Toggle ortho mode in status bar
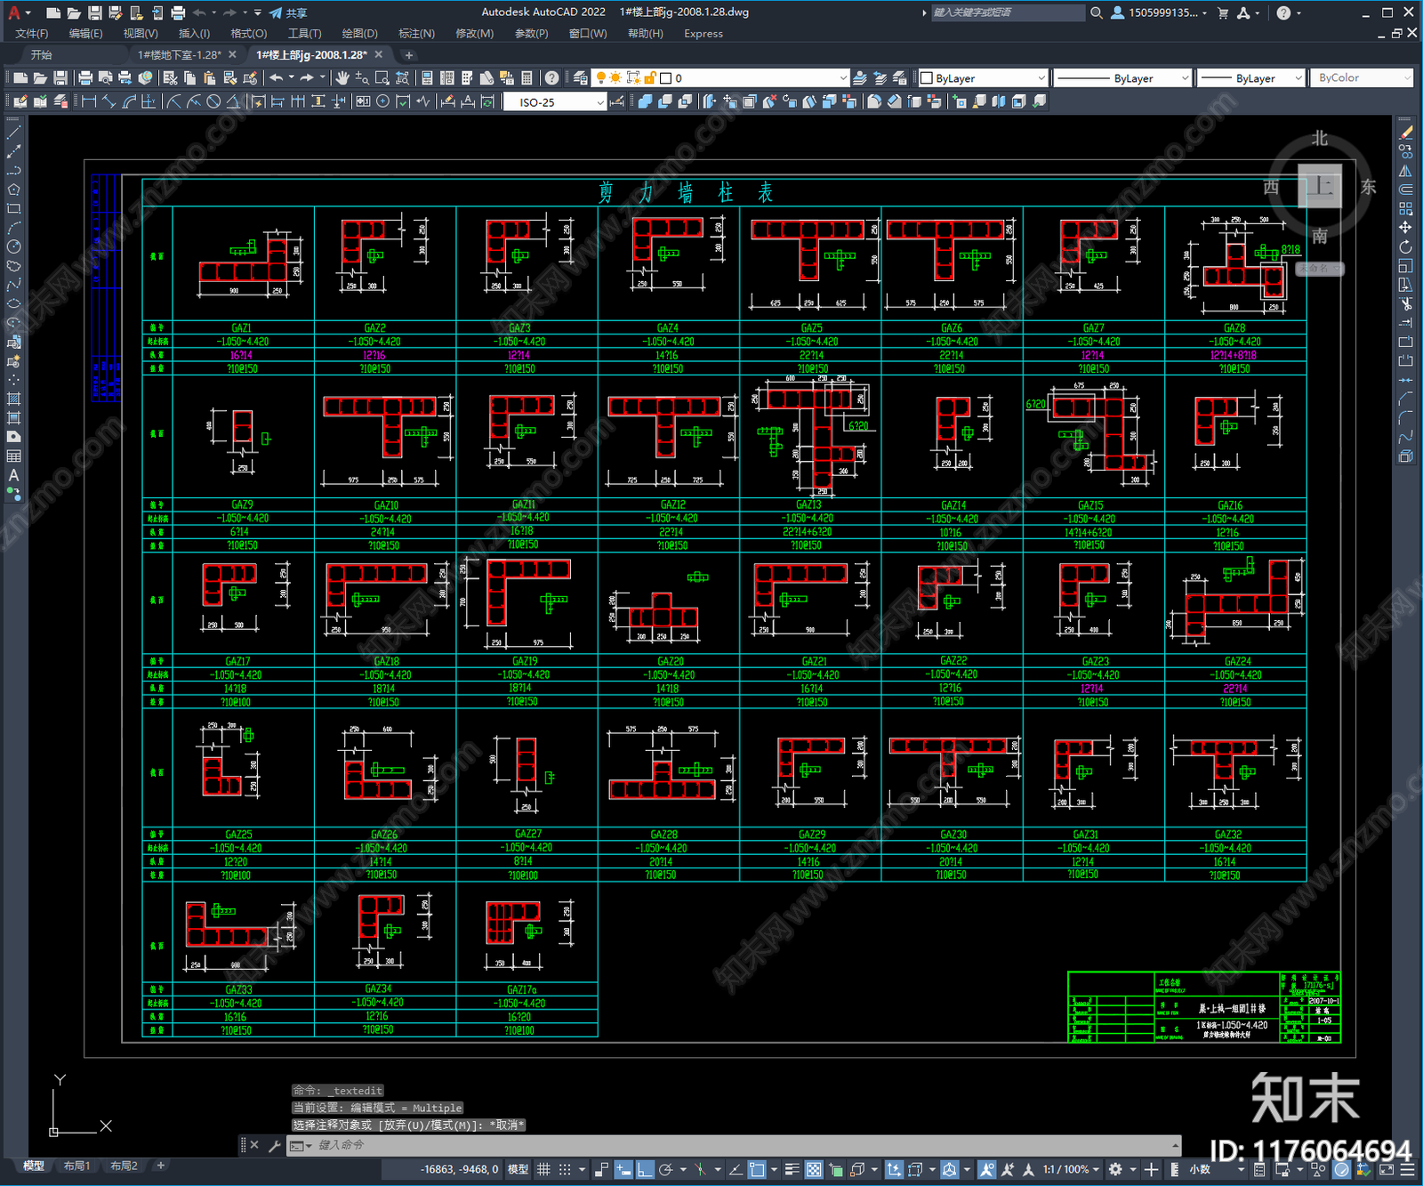This screenshot has height=1186, width=1423. [645, 1169]
